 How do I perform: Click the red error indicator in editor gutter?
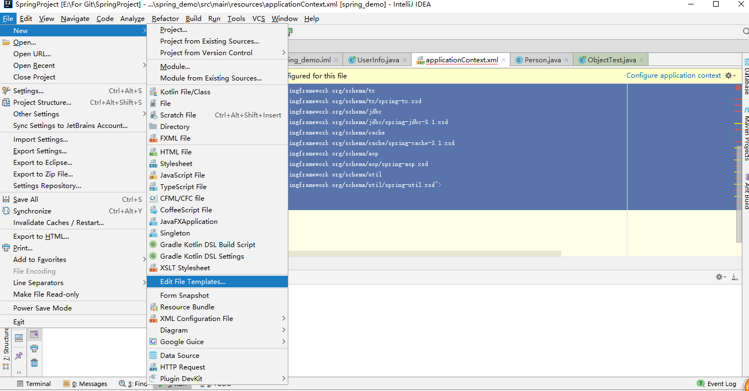coord(738,88)
